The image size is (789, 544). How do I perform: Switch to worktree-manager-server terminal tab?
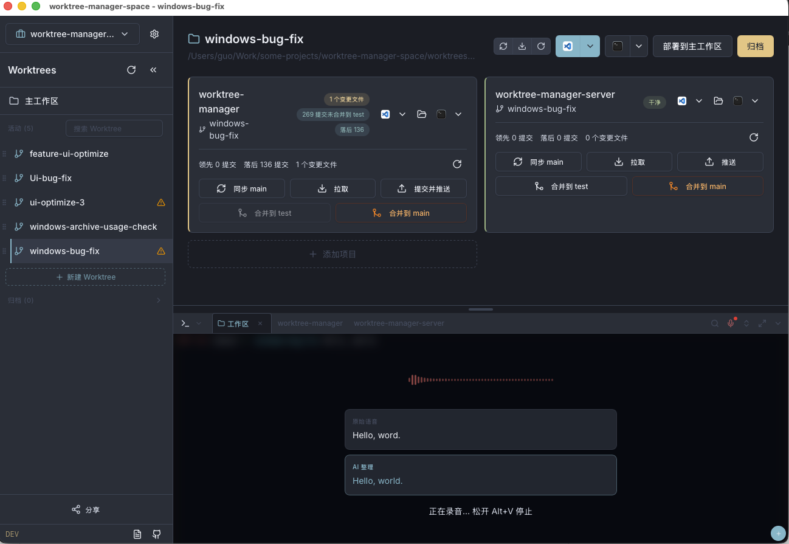[x=399, y=323]
